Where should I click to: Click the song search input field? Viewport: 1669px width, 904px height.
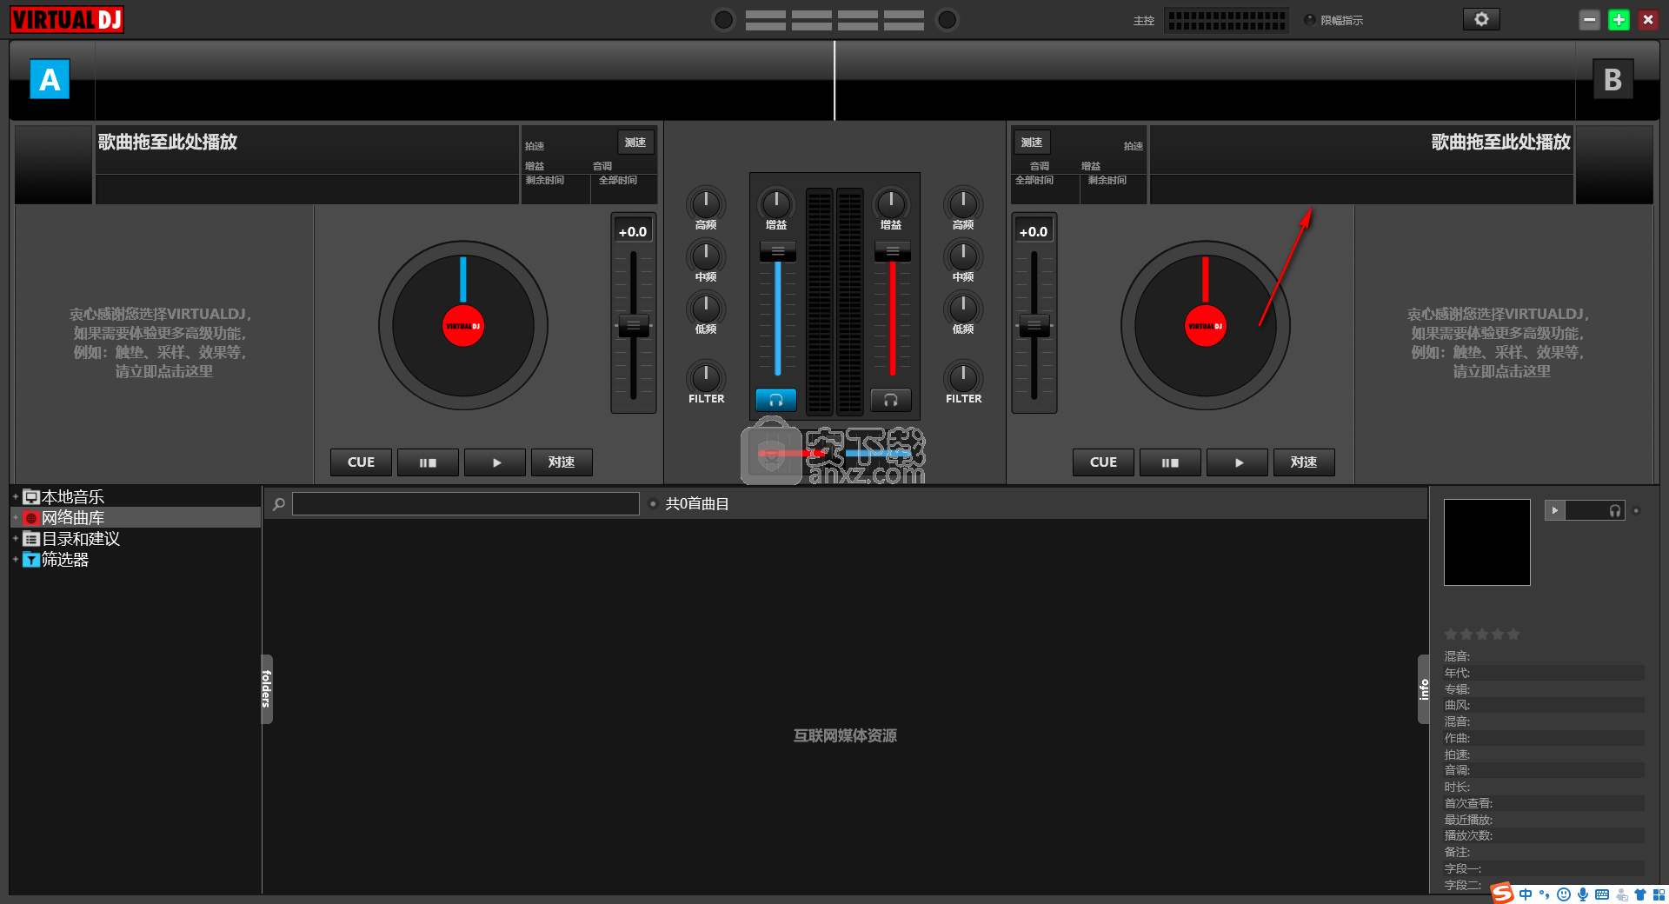[x=466, y=504]
